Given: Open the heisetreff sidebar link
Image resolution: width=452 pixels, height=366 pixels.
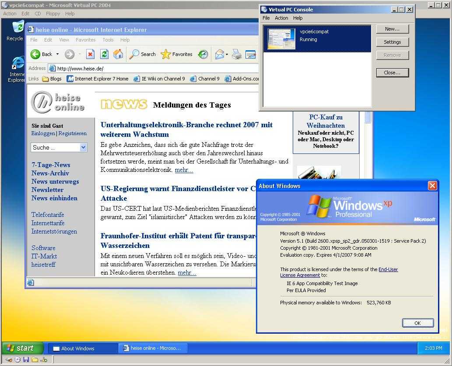Looking at the screenshot, I should pyautogui.click(x=43, y=265).
